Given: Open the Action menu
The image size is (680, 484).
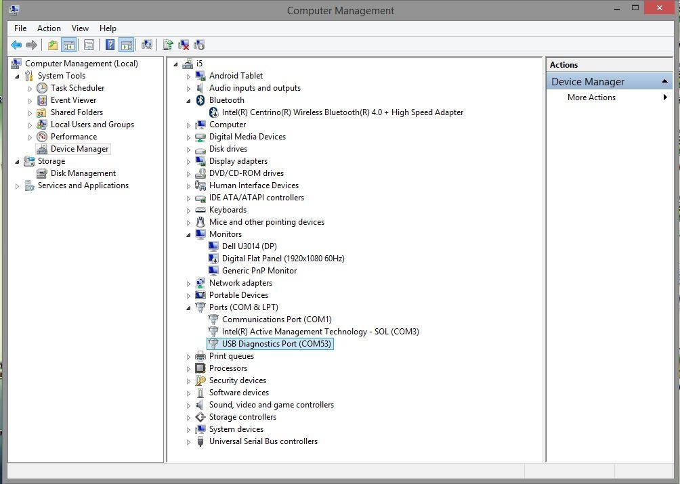Looking at the screenshot, I should point(49,28).
